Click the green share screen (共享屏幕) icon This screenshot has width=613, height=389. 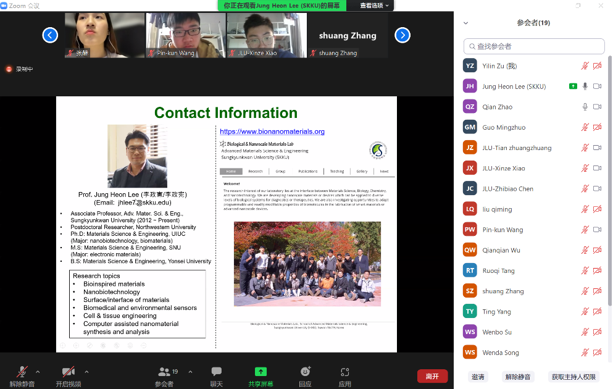pyautogui.click(x=261, y=371)
